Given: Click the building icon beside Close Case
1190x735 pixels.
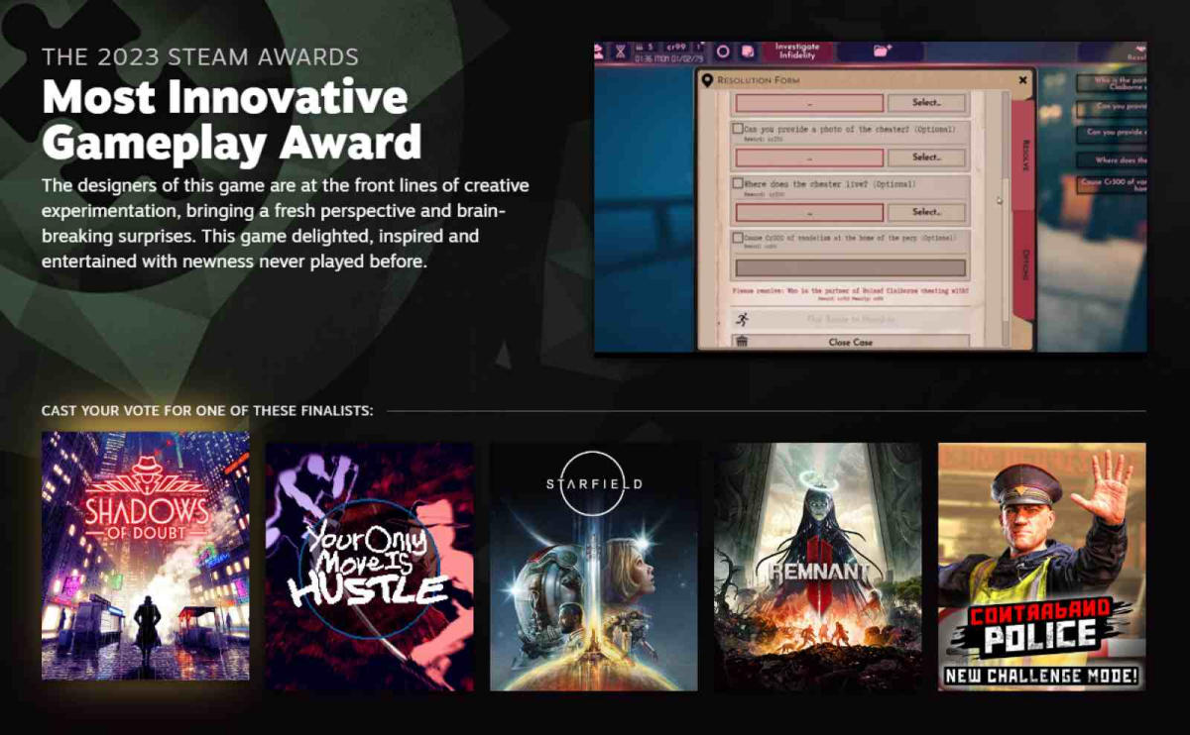Looking at the screenshot, I should (x=741, y=342).
